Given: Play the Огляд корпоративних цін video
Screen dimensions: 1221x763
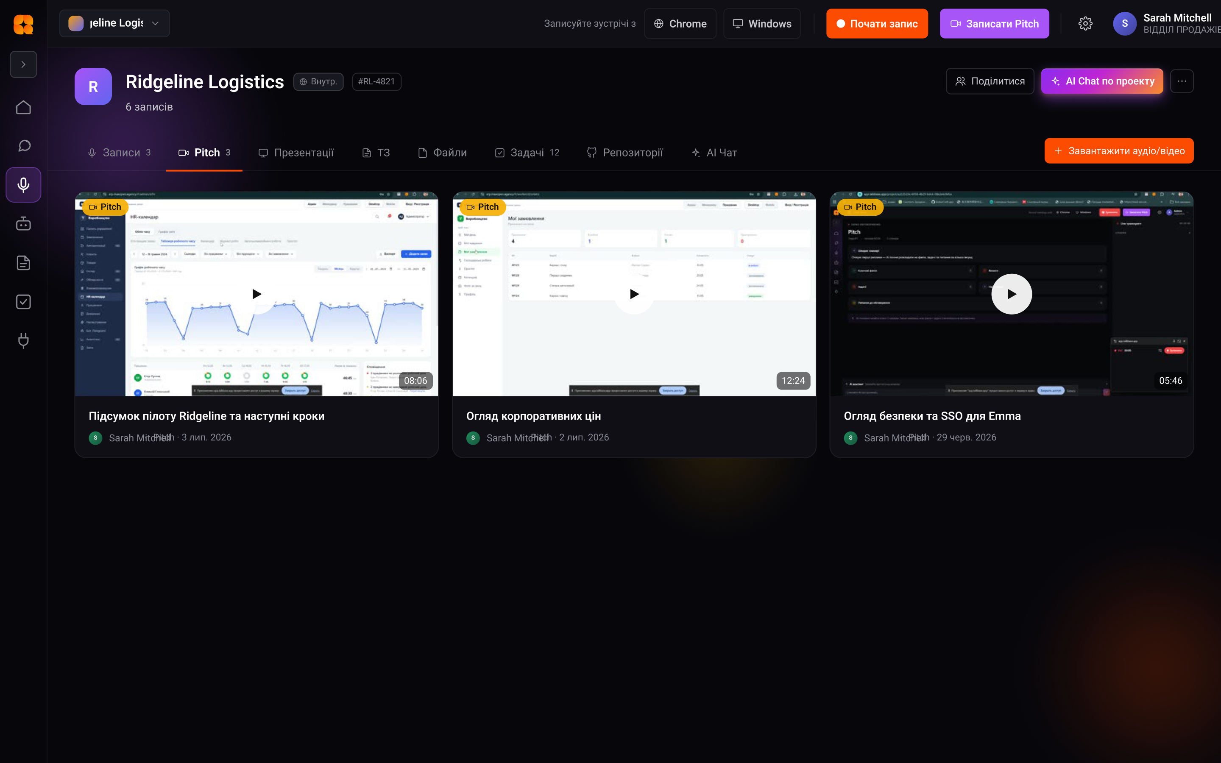Looking at the screenshot, I should [x=634, y=294].
